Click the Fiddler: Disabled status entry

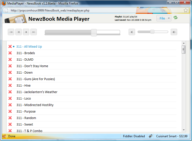click(x=134, y=136)
